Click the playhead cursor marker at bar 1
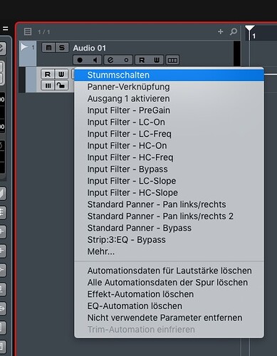Screen dimensions: 277x356 pos(250,29)
